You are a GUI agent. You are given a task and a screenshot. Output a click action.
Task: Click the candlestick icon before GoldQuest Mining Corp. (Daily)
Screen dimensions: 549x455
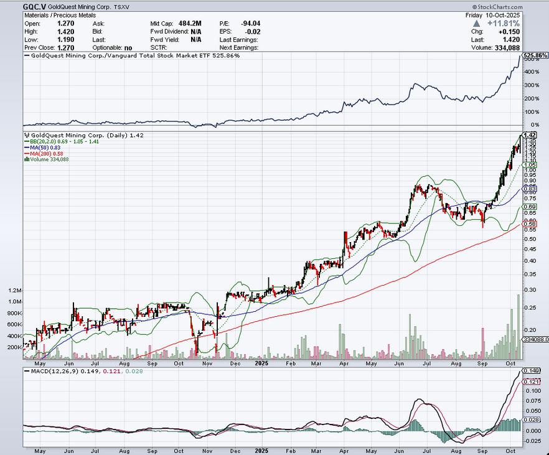coord(27,136)
